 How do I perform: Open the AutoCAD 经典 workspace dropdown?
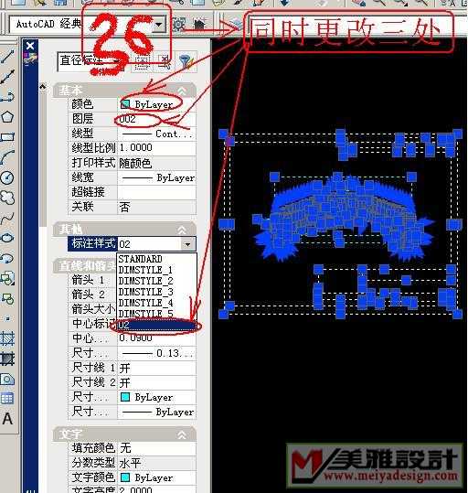[x=159, y=24]
